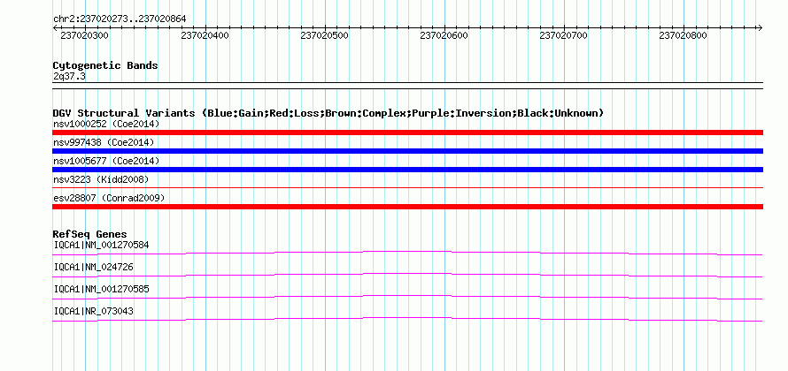Open transcript label IQCA1|NR_073043
This screenshot has height=371, width=788.
point(94,311)
